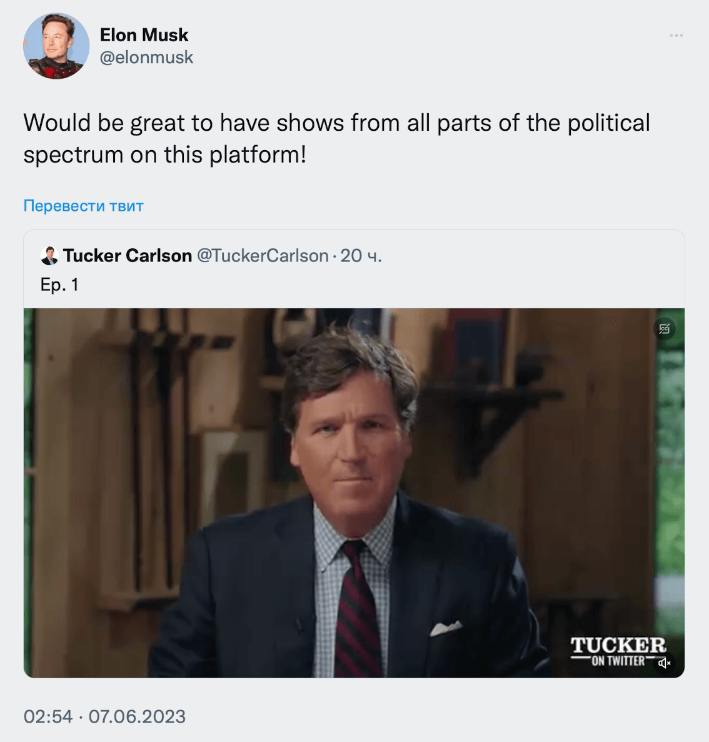Click the 07.06.2023 post date
This screenshot has height=742, width=709.
pos(137,716)
